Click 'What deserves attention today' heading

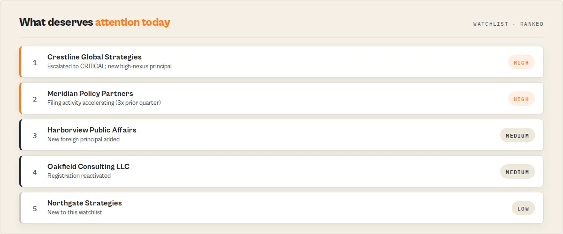95,22
